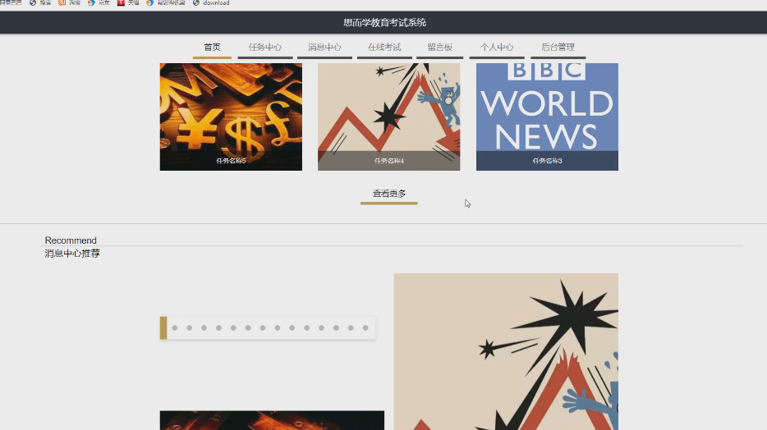Viewport: 767px width, 430px height.
Task: Switch to the 任务中心 tab
Action: pyautogui.click(x=265, y=48)
